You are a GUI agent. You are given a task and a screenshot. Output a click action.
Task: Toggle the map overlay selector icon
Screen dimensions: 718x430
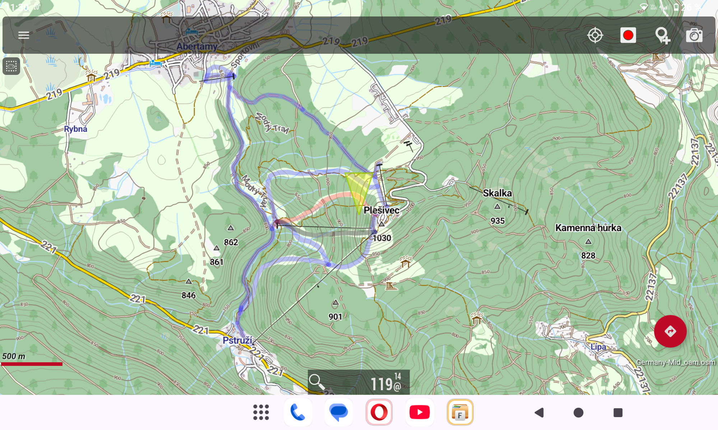tap(11, 66)
